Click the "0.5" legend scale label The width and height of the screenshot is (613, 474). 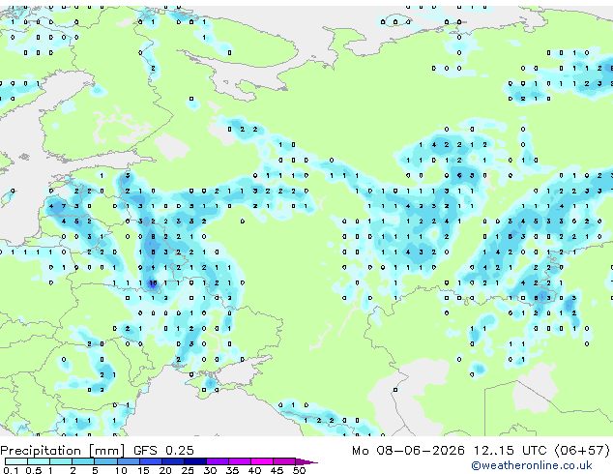pos(34,470)
